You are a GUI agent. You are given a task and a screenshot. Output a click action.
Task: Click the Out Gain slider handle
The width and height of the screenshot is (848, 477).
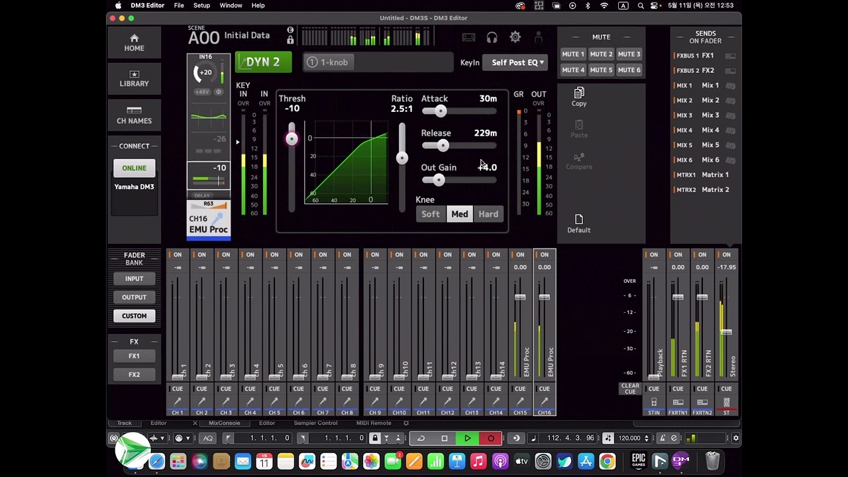(x=438, y=180)
